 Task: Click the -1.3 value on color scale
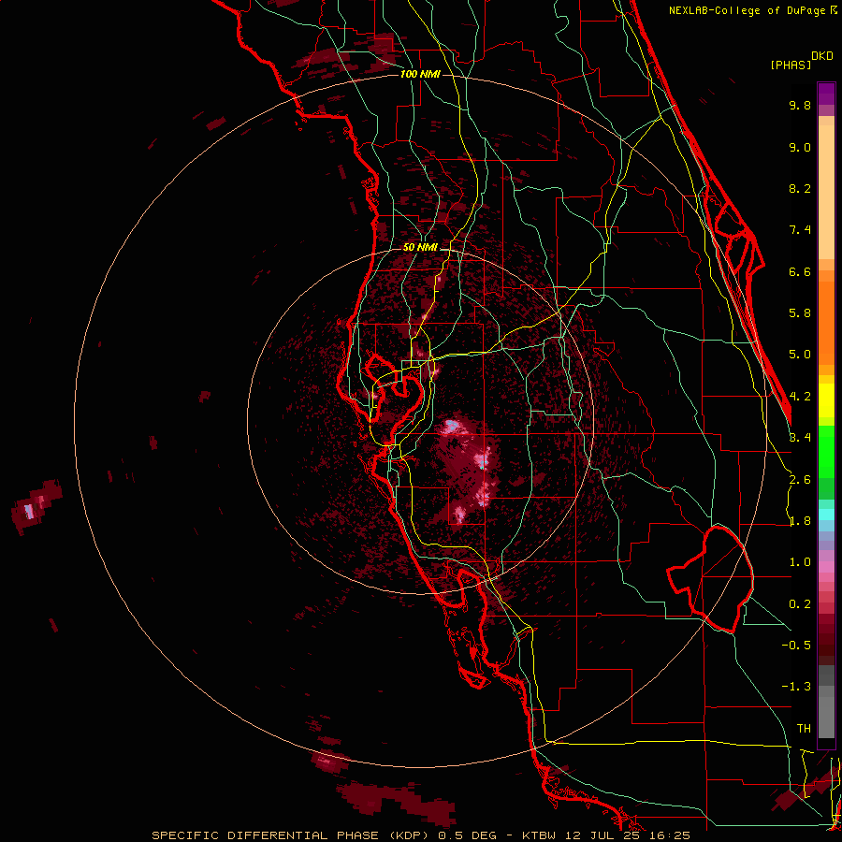(796, 687)
